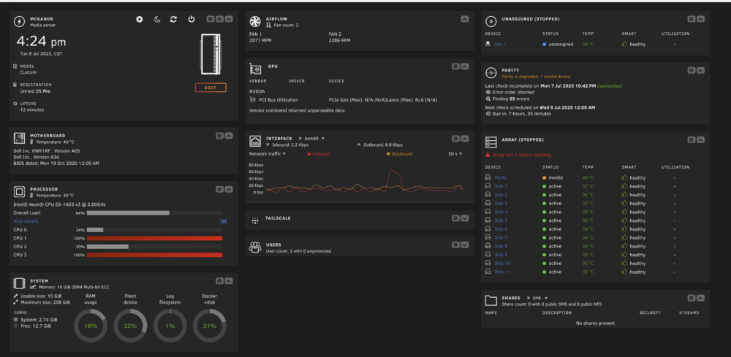Click the eject-style icon on MCKANOR tile
The width and height of the screenshot is (731, 357).
pyautogui.click(x=219, y=19)
